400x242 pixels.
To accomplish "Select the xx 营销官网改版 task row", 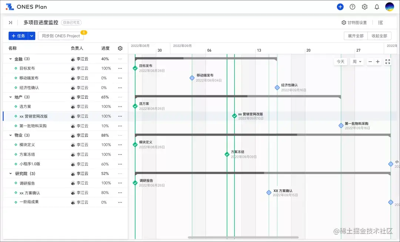I will pyautogui.click(x=33, y=116).
